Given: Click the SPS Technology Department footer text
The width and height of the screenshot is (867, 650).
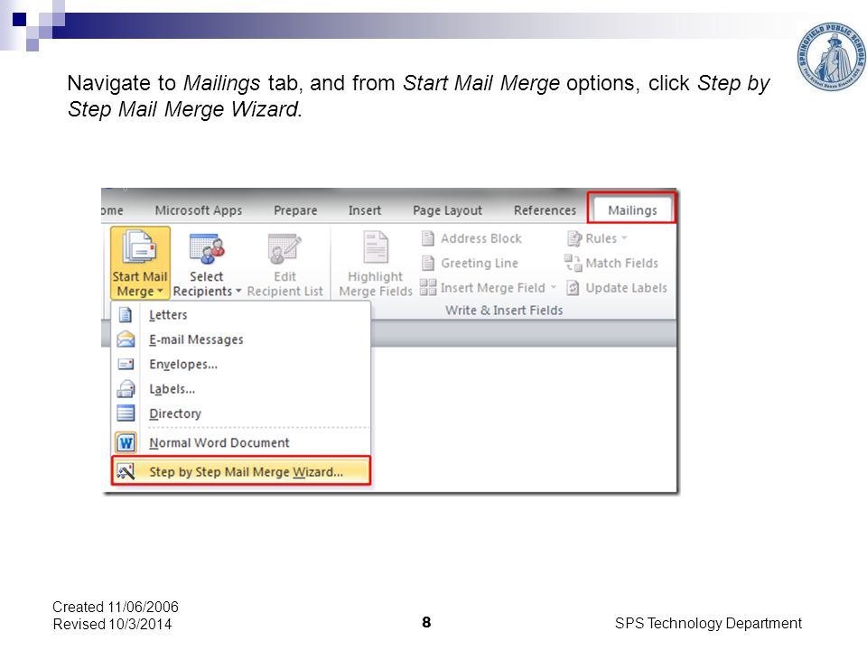Looking at the screenshot, I should point(708,623).
